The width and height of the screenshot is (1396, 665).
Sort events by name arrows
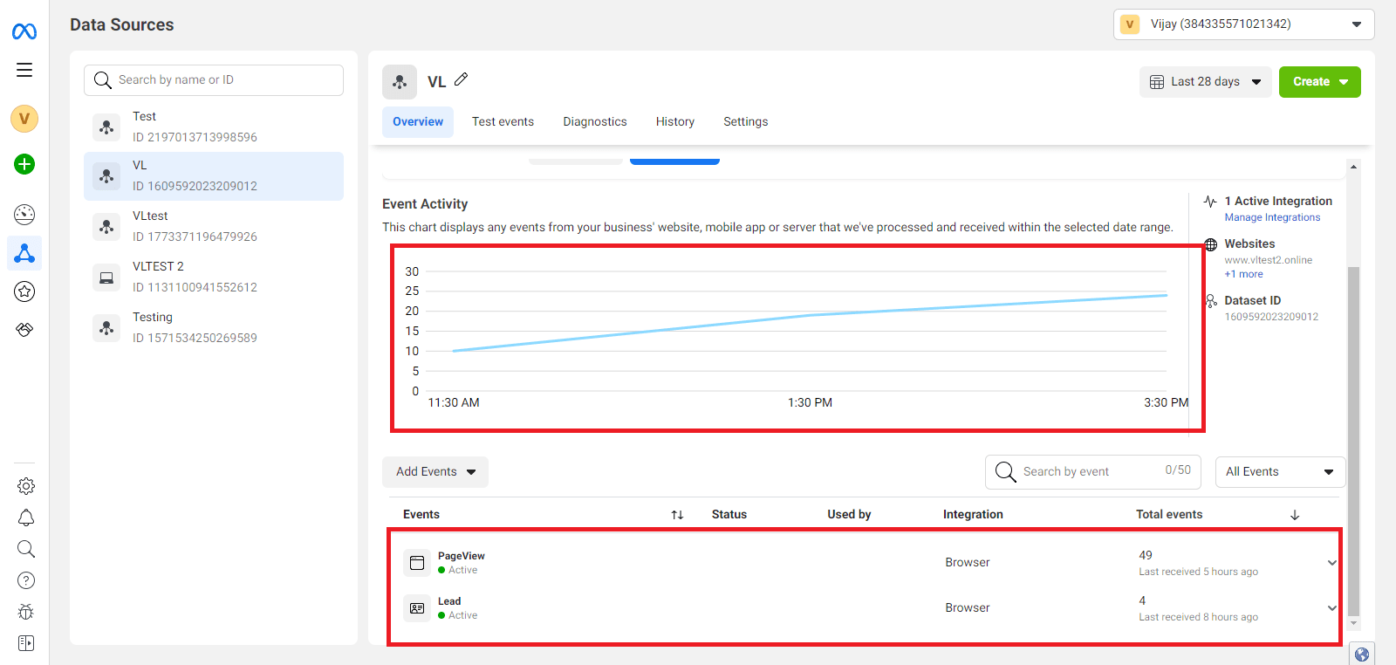coord(677,515)
